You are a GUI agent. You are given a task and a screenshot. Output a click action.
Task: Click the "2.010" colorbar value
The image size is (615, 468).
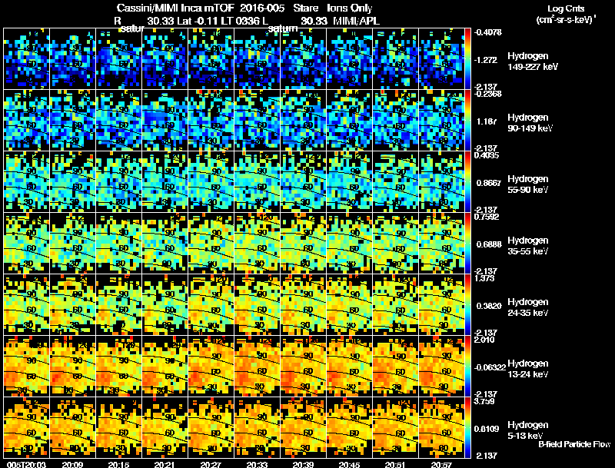484,340
